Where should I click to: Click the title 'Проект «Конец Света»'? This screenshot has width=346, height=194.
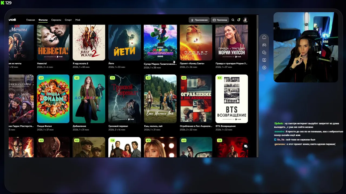pyautogui.click(x=192, y=64)
